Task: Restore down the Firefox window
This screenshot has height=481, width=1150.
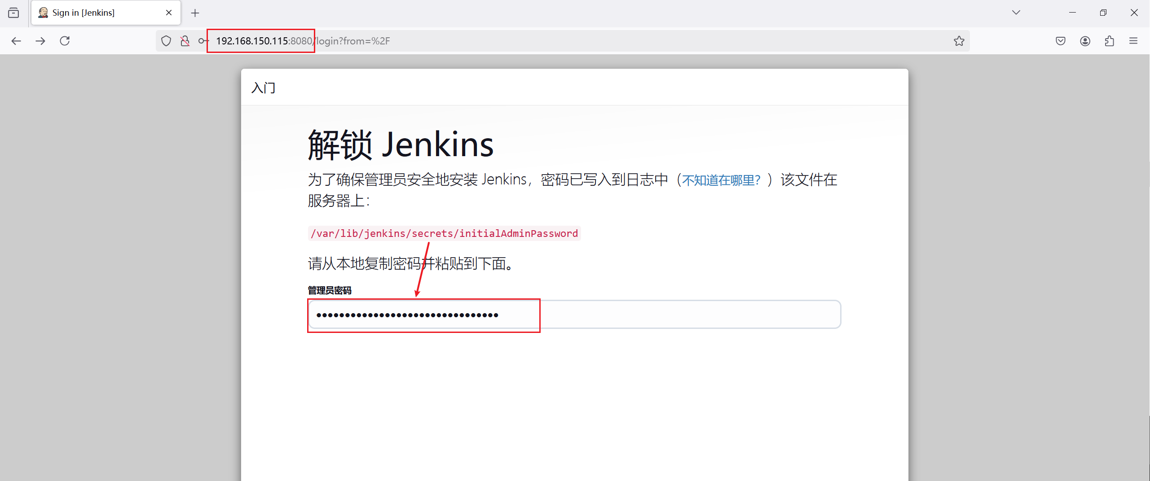Action: tap(1103, 13)
